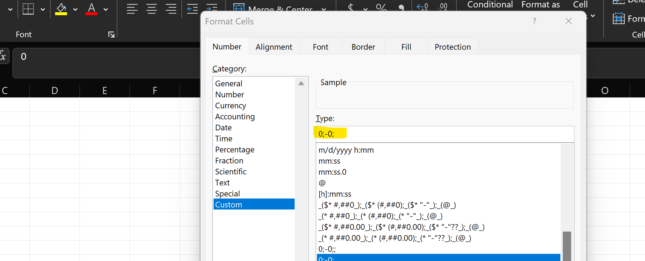Click the formula bar showing 0

[x=106, y=63]
